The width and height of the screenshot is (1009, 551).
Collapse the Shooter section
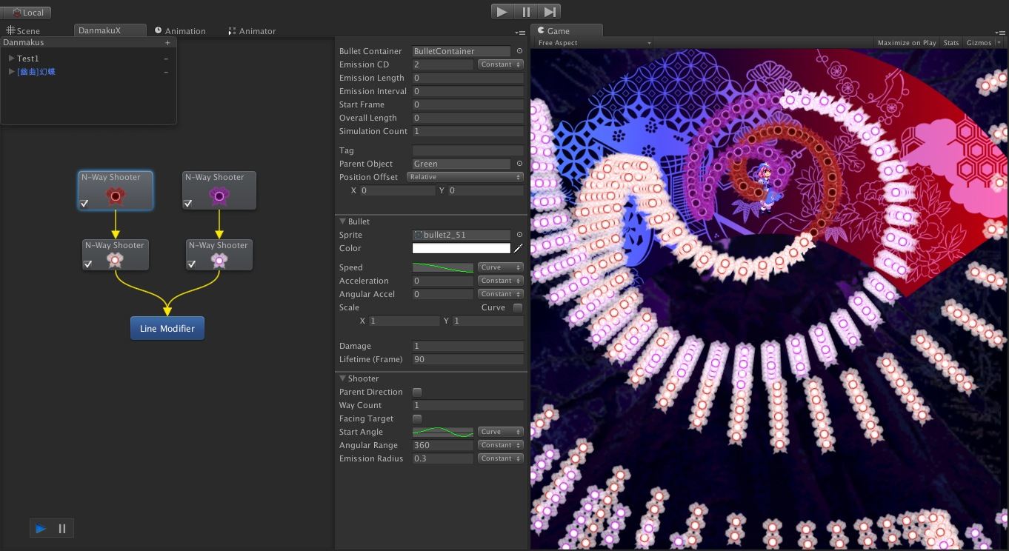click(343, 378)
